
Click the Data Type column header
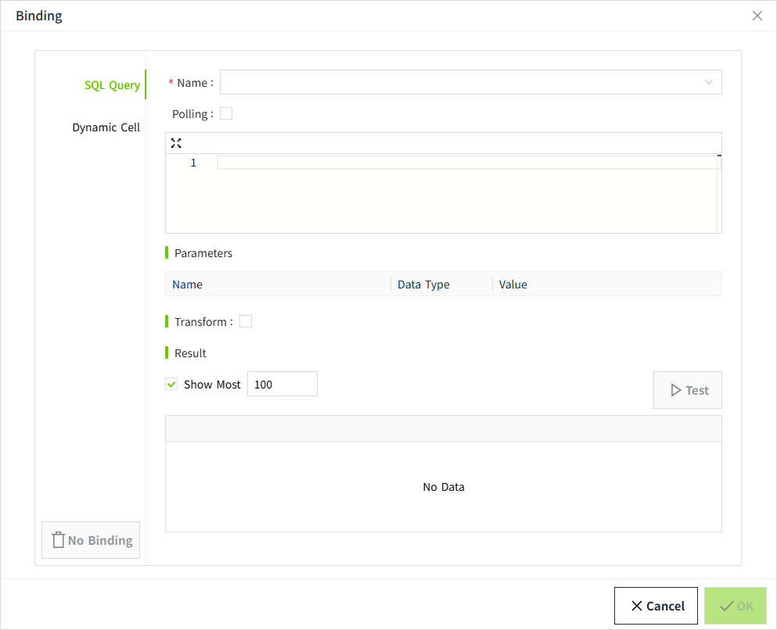pyautogui.click(x=423, y=285)
